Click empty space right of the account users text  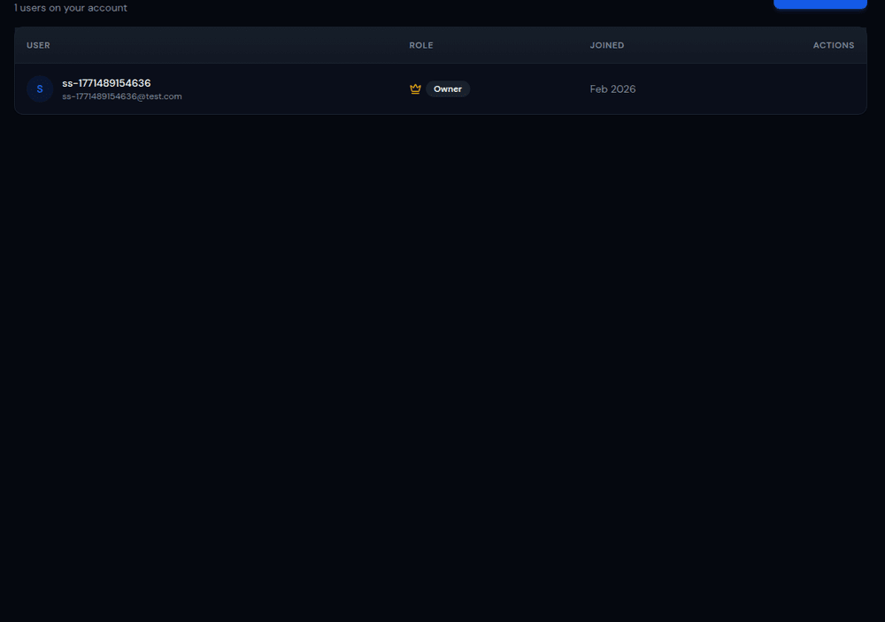coord(442,8)
